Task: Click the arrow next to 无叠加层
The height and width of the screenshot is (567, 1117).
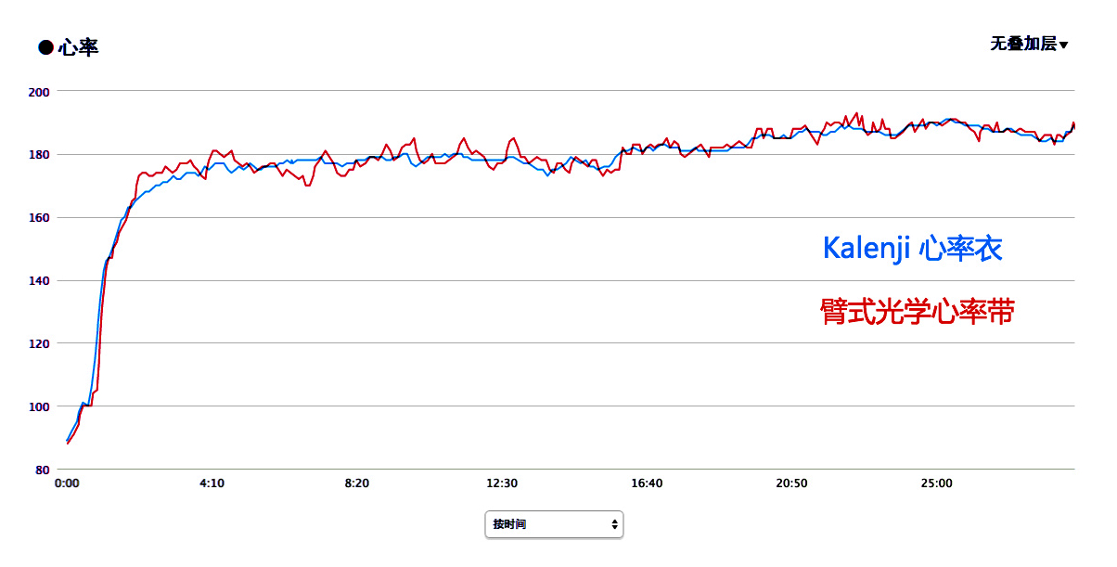Action: [1063, 45]
